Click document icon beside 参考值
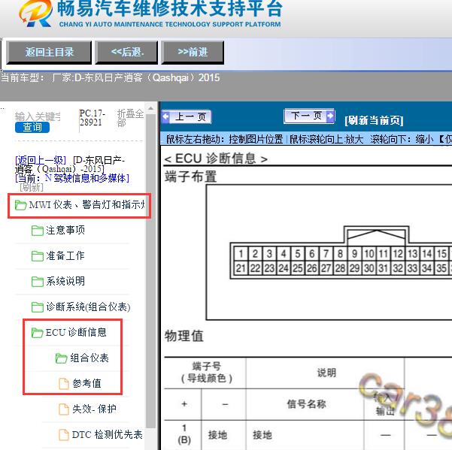Screen dimensions: 452x450 coord(64,383)
